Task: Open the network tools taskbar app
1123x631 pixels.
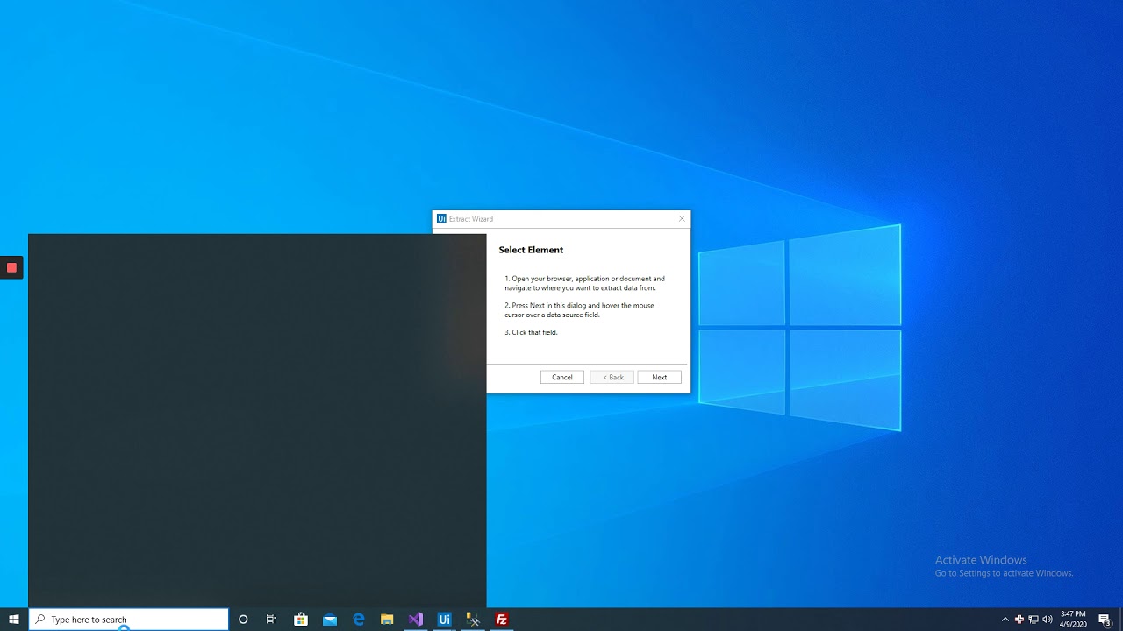Action: click(x=473, y=620)
